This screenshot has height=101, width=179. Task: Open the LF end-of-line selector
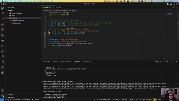(x=137, y=100)
